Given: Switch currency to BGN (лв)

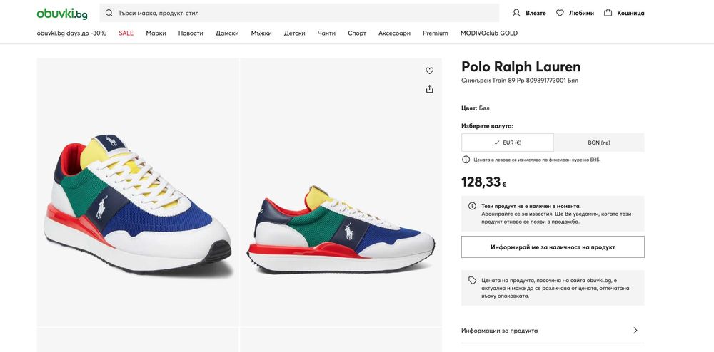Looking at the screenshot, I should [599, 143].
